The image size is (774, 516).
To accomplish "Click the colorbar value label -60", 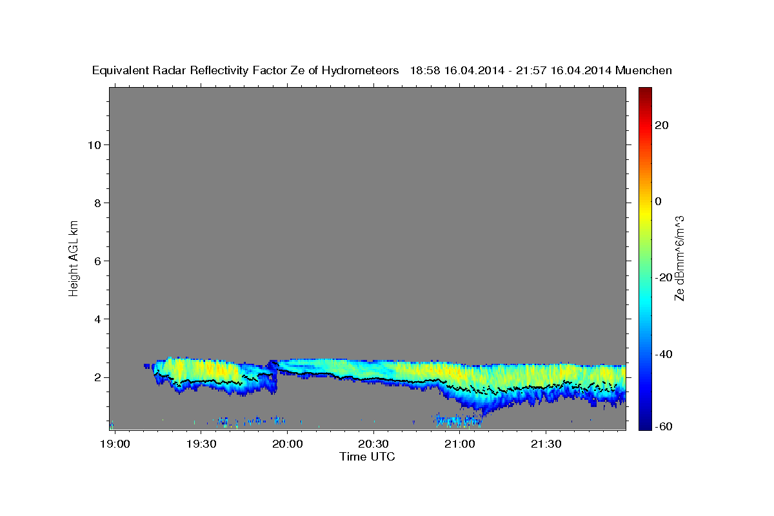I will click(663, 426).
